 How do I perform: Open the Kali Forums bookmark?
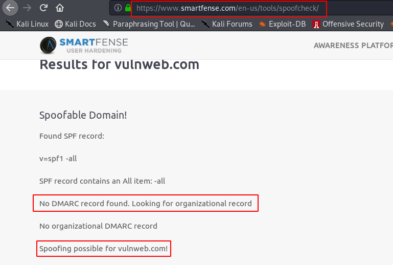227,24
